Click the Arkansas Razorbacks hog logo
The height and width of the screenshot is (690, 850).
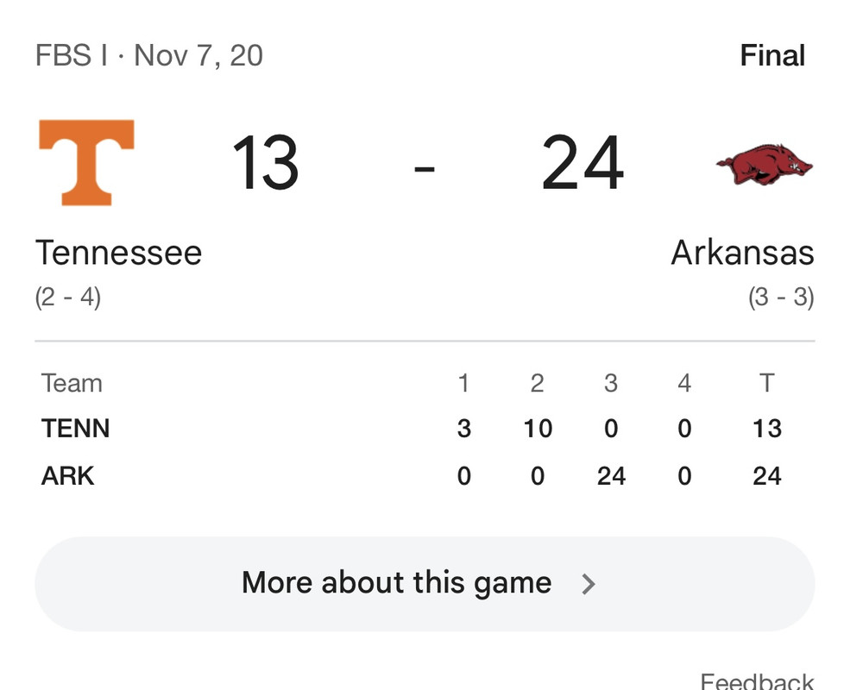(765, 165)
